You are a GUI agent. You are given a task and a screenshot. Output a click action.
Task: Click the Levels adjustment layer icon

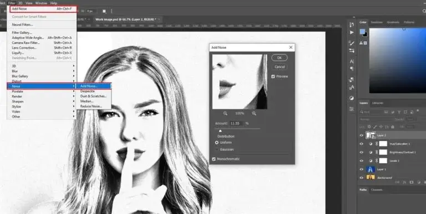(x=371, y=161)
